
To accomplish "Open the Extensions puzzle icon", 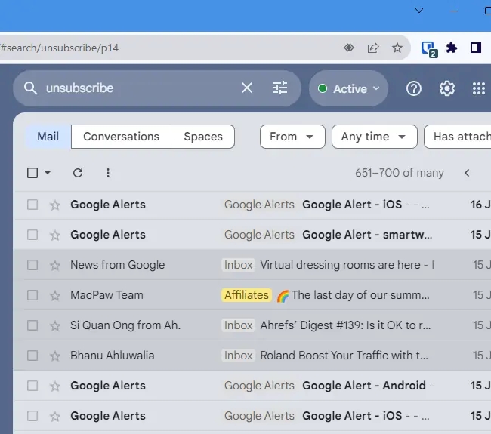I will [x=452, y=48].
